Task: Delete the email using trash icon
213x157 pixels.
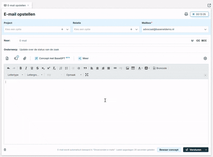Action: (x=5, y=150)
